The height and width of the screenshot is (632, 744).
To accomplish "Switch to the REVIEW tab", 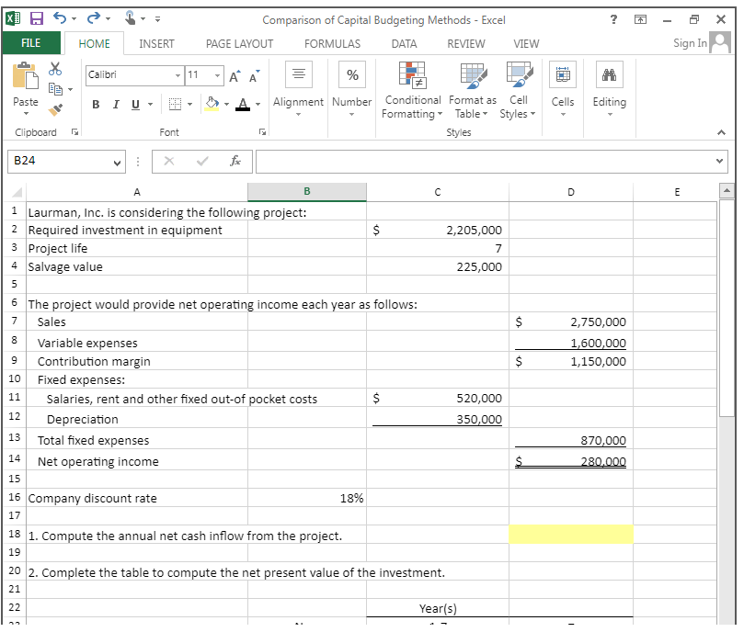I will point(466,43).
